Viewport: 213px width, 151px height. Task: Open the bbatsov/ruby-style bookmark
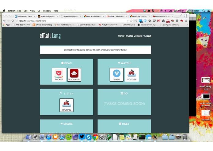(147, 25)
